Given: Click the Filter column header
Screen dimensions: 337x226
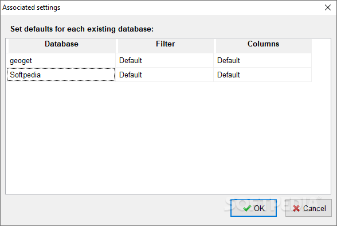Looking at the screenshot, I should click(166, 46).
